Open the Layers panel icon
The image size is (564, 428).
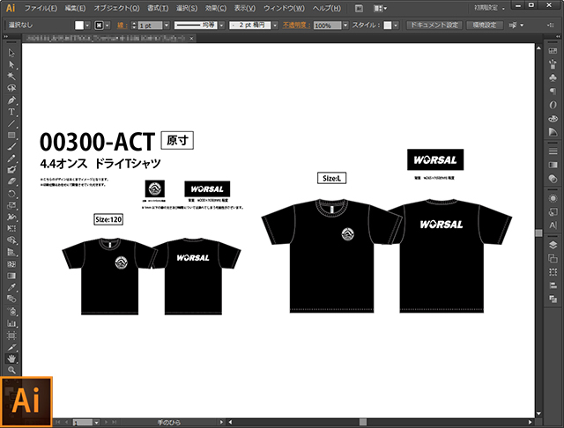(553, 244)
